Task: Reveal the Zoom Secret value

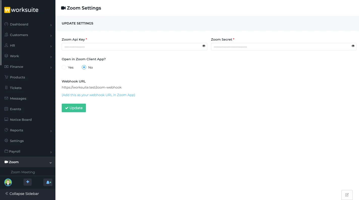Action: [353, 46]
